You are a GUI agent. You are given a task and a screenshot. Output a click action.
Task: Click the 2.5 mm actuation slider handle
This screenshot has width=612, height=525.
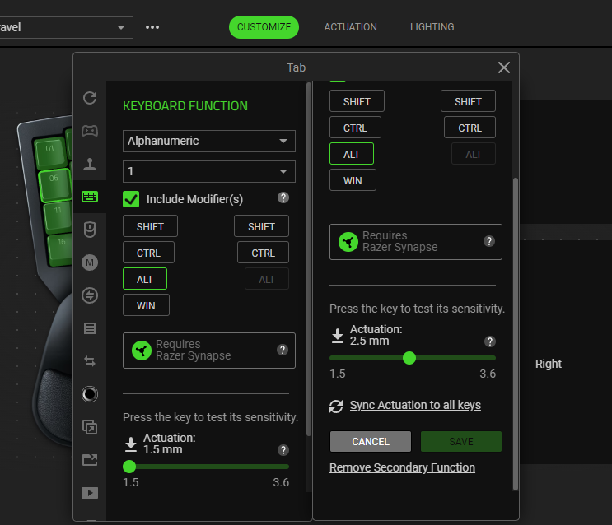[409, 358]
